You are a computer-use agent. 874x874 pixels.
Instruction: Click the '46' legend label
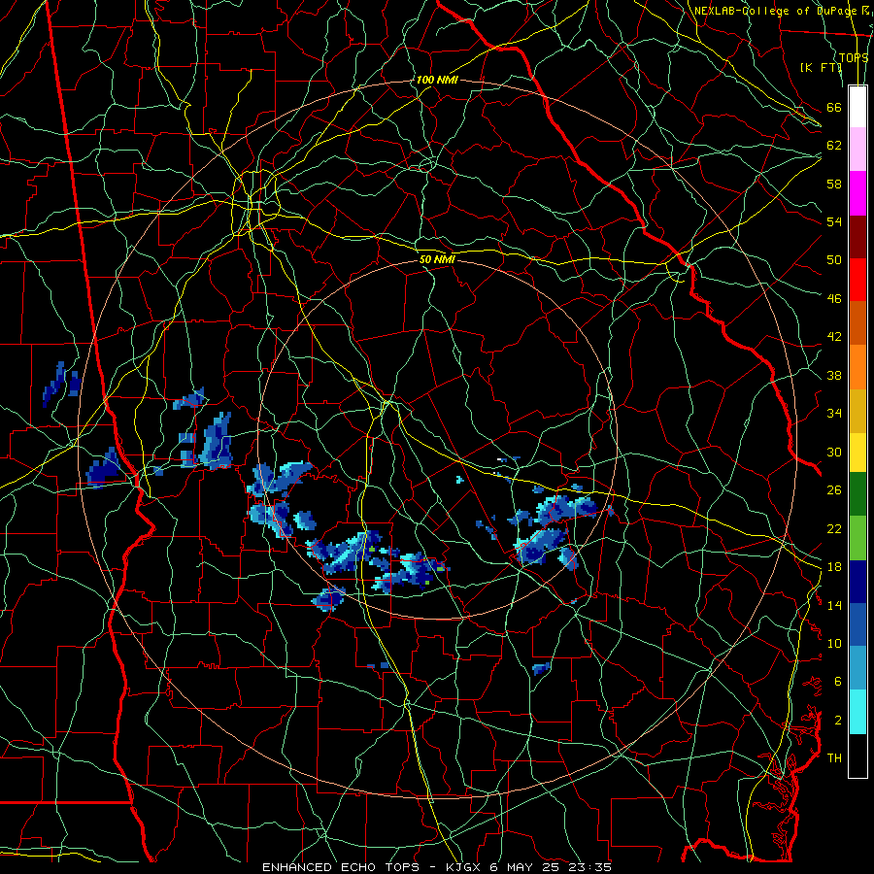tap(834, 299)
